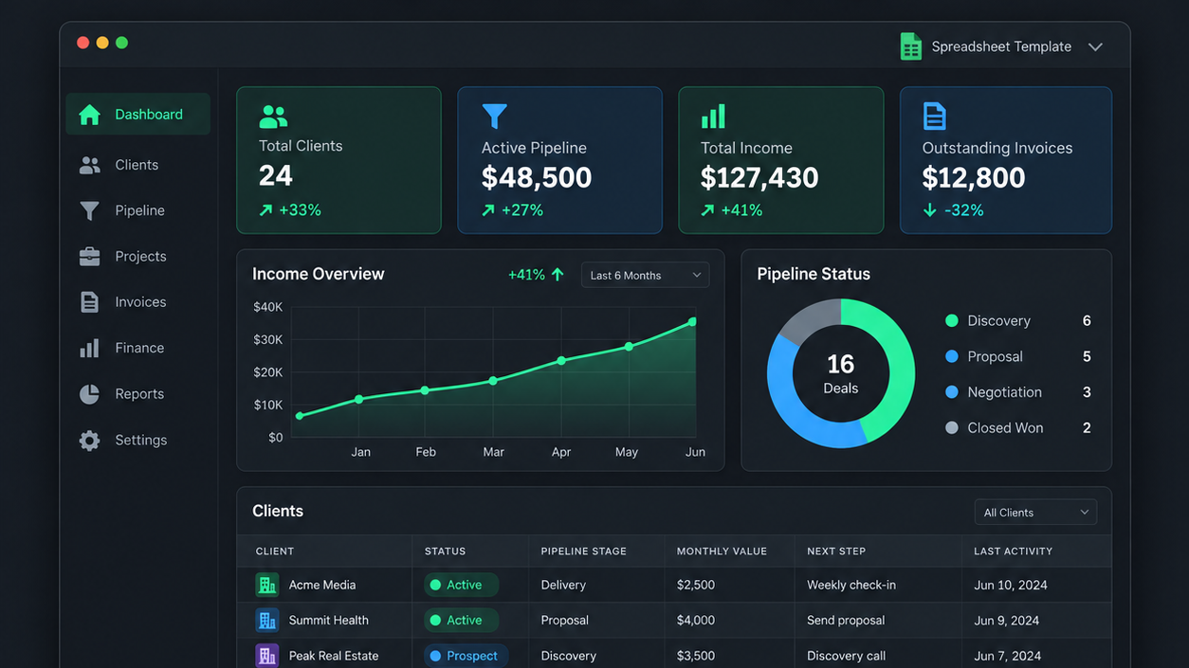Open the Invoices menu item

pos(138,302)
